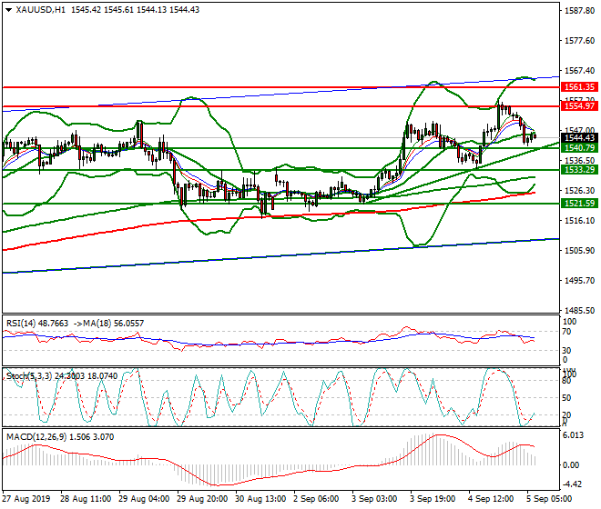Select the XAUUSD,H1 chart title text

coord(41,10)
